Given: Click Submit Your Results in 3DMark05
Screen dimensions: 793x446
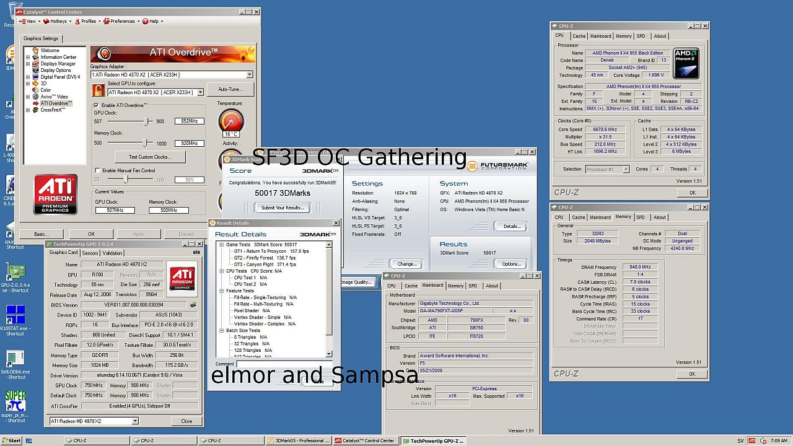Looking at the screenshot, I should [x=283, y=208].
